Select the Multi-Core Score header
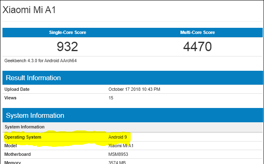Viewport: 264px width, 164px height. 198,32
